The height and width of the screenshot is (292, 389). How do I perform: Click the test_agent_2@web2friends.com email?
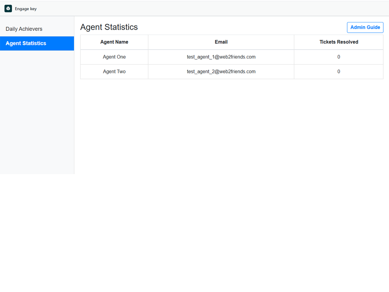pyautogui.click(x=221, y=71)
